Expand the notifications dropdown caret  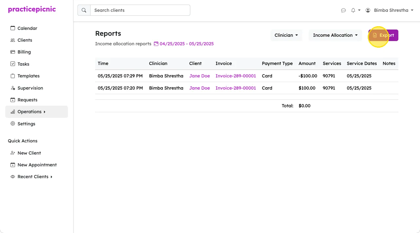[x=359, y=10]
